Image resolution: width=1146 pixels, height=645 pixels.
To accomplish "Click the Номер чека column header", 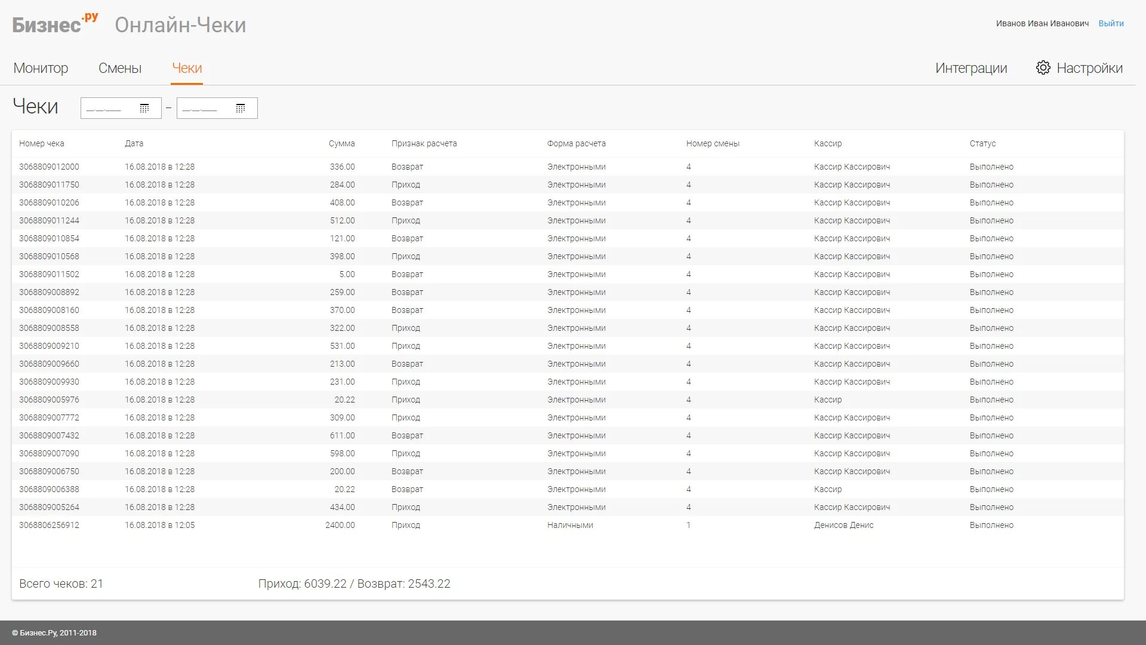I will [x=42, y=143].
